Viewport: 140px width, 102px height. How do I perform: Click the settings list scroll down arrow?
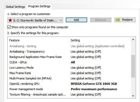133,96
